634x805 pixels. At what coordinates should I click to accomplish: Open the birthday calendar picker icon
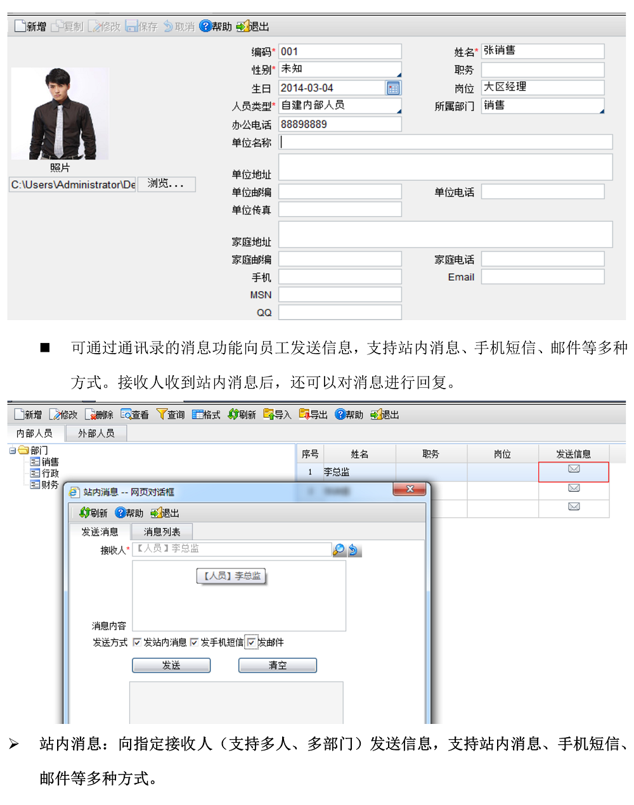393,88
